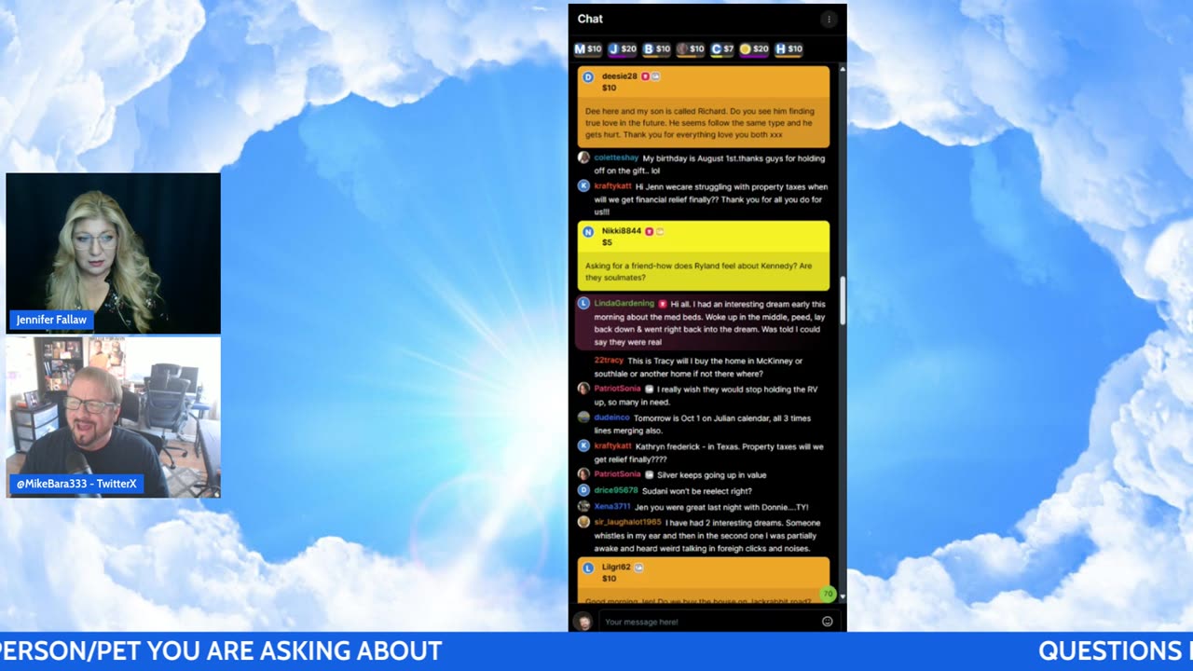Click username dudeinco
This screenshot has width=1193, height=671.
point(611,418)
